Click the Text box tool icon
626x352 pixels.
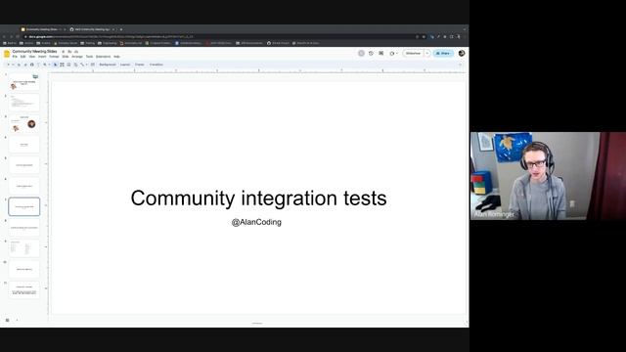(x=62, y=65)
